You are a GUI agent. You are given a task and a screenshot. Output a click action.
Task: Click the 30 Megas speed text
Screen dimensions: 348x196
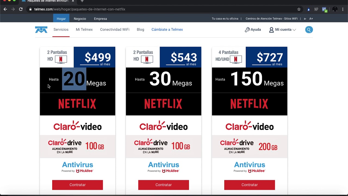[x=171, y=79]
